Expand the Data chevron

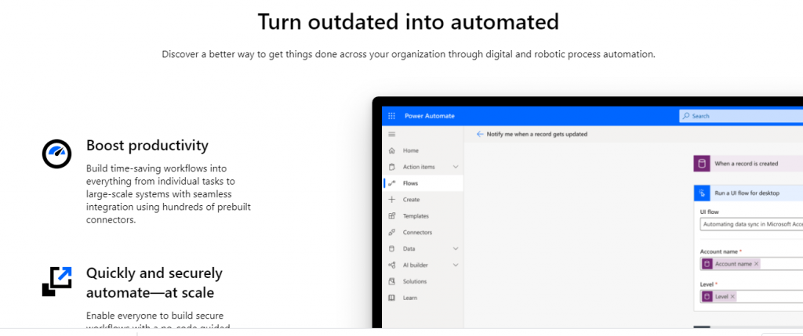point(456,248)
